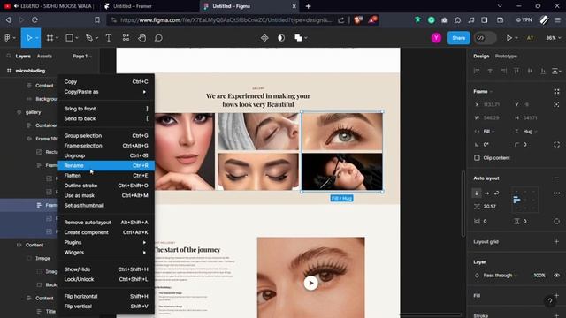Image resolution: width=566 pixels, height=318 pixels.
Task: Select the gallery layer
Action: coord(33,112)
